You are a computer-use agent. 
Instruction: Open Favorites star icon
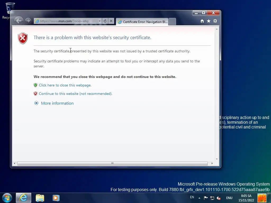point(209,21)
